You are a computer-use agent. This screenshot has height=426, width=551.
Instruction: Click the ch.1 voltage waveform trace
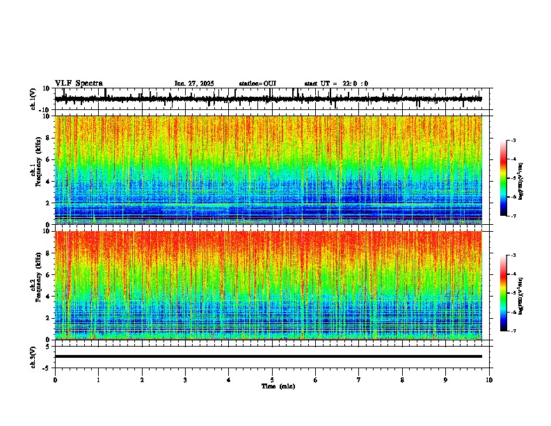point(269,99)
